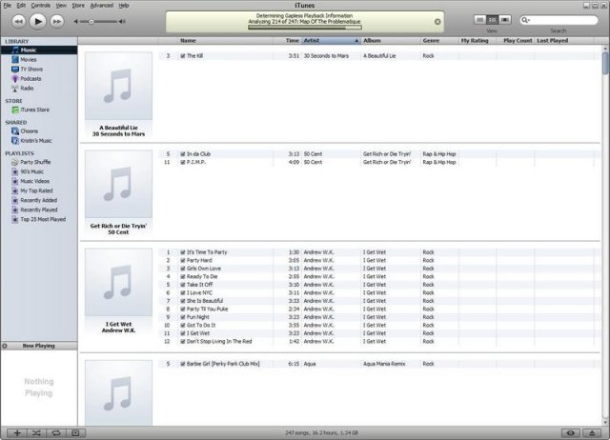The image size is (610, 440).
Task: Open the Controls menu
Action: [40, 6]
